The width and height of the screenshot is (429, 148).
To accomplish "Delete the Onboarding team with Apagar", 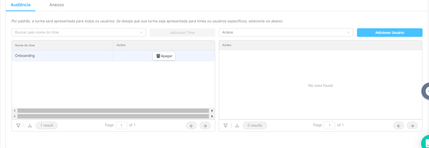I will pos(164,56).
